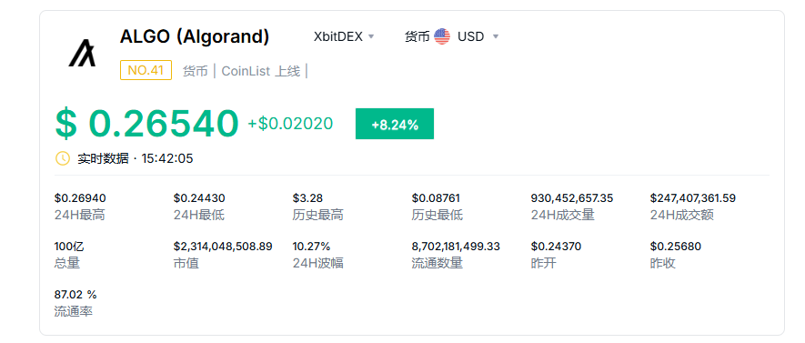Click the green +8.24% change badge
805x343 pixels.
tap(395, 124)
